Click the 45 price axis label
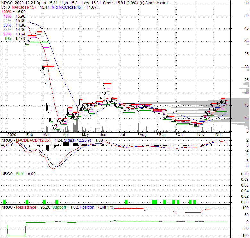Screen dimensions: 250x238 pyautogui.click(x=246, y=28)
